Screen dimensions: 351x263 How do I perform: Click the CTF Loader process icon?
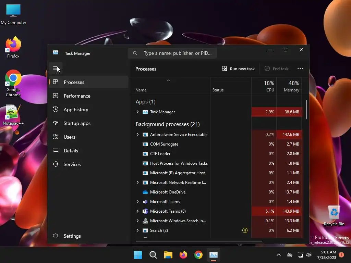point(145,154)
